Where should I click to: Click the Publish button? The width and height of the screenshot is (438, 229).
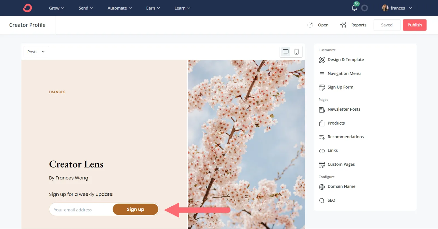(414, 25)
